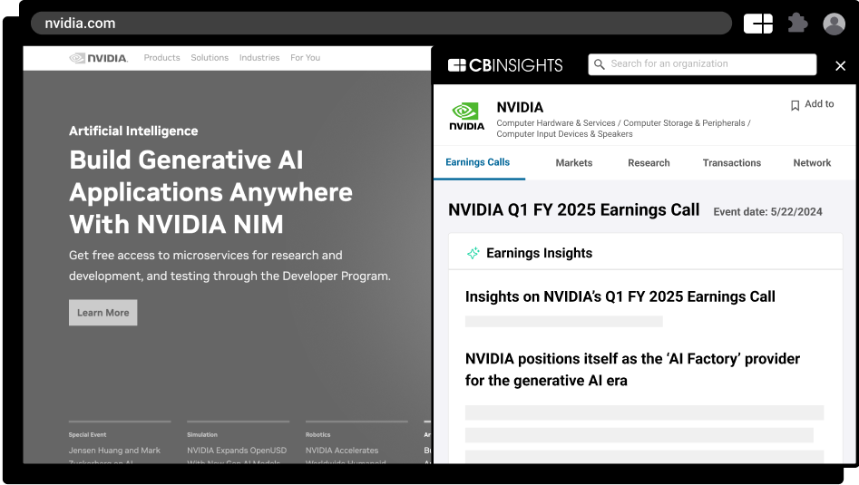Click the magnifier icon in organization search

click(x=599, y=64)
